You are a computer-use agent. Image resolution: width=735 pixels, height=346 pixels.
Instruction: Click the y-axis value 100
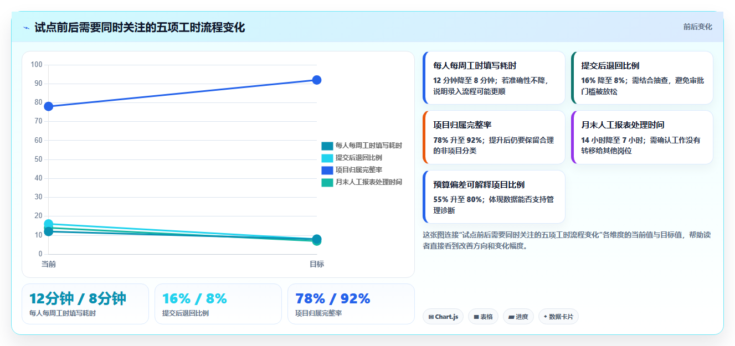[x=37, y=65]
